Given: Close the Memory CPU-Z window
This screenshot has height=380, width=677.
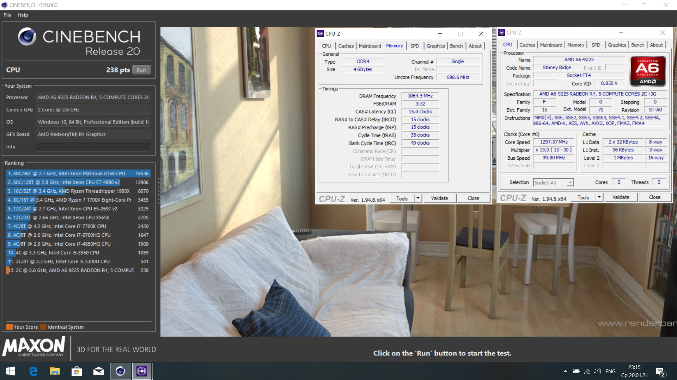Looking at the screenshot, I should point(481,34).
